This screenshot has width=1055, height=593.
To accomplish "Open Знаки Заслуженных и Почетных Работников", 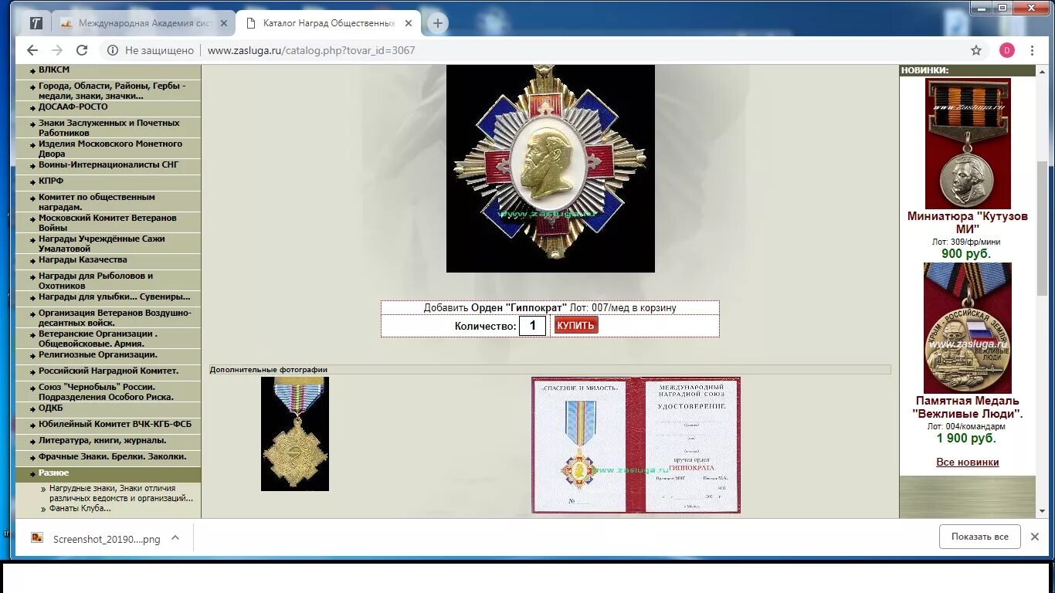I will pyautogui.click(x=109, y=127).
